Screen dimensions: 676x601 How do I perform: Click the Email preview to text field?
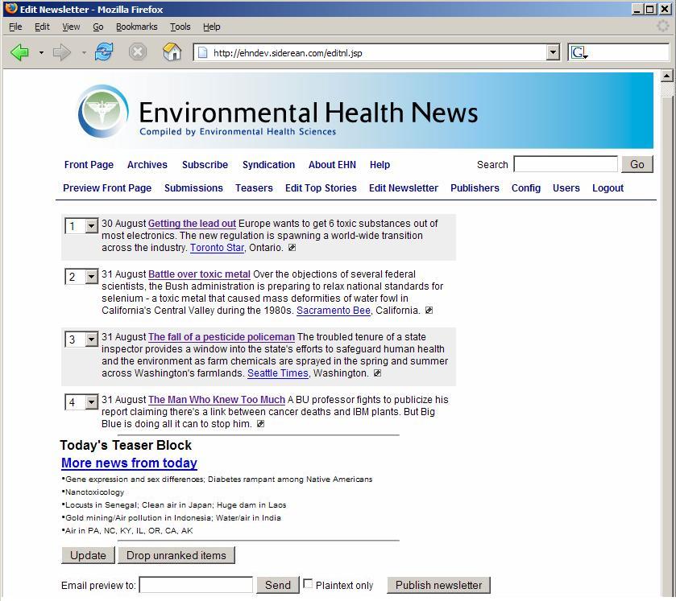[196, 585]
